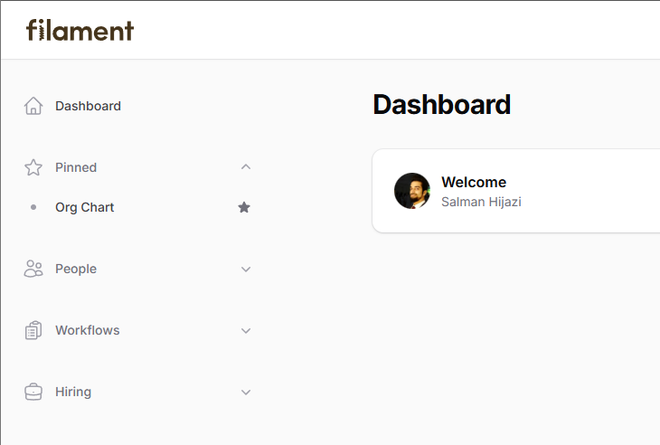Click the Filament logo

(80, 31)
